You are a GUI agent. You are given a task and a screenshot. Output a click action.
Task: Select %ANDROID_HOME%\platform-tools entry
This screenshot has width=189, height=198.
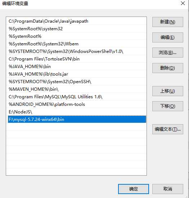[77, 104]
